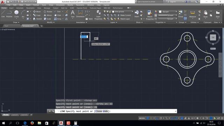Screen dimensions: 224x126
Task: Add a new drawing tab with plus
Action: (41, 26)
